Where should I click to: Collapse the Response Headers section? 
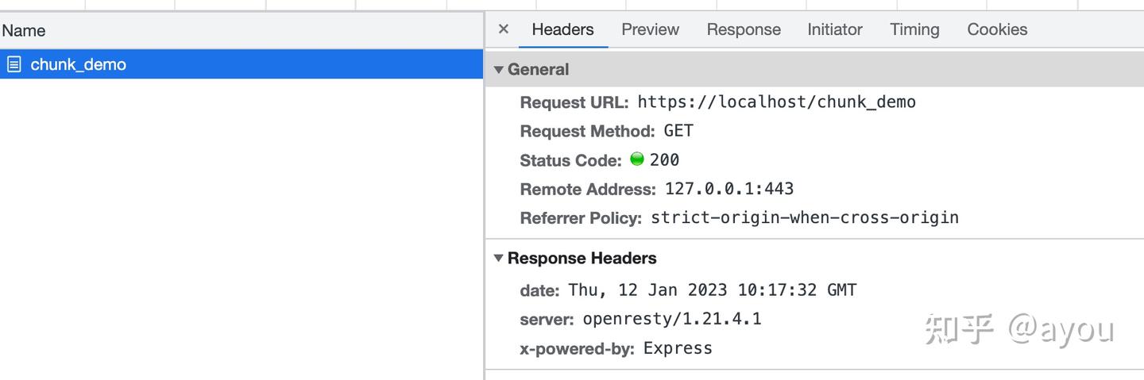pyautogui.click(x=499, y=258)
